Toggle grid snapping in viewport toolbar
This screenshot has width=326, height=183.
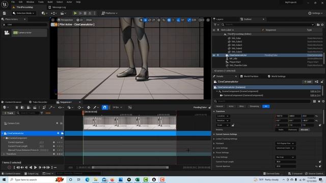pos(169,20)
